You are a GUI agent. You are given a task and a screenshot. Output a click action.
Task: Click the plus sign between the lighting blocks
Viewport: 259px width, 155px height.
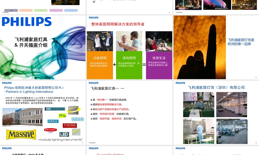(x=114, y=65)
